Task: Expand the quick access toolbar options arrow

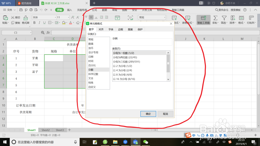Action: click(x=51, y=10)
